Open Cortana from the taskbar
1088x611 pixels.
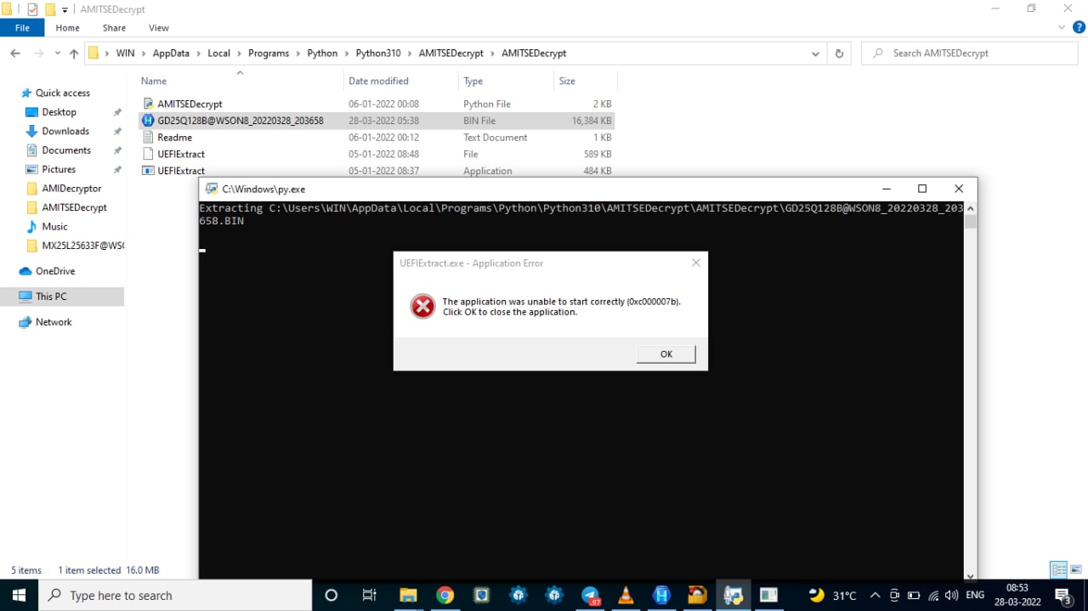[331, 595]
